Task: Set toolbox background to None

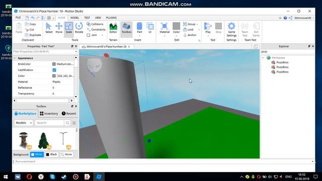Action: [x=67, y=154]
